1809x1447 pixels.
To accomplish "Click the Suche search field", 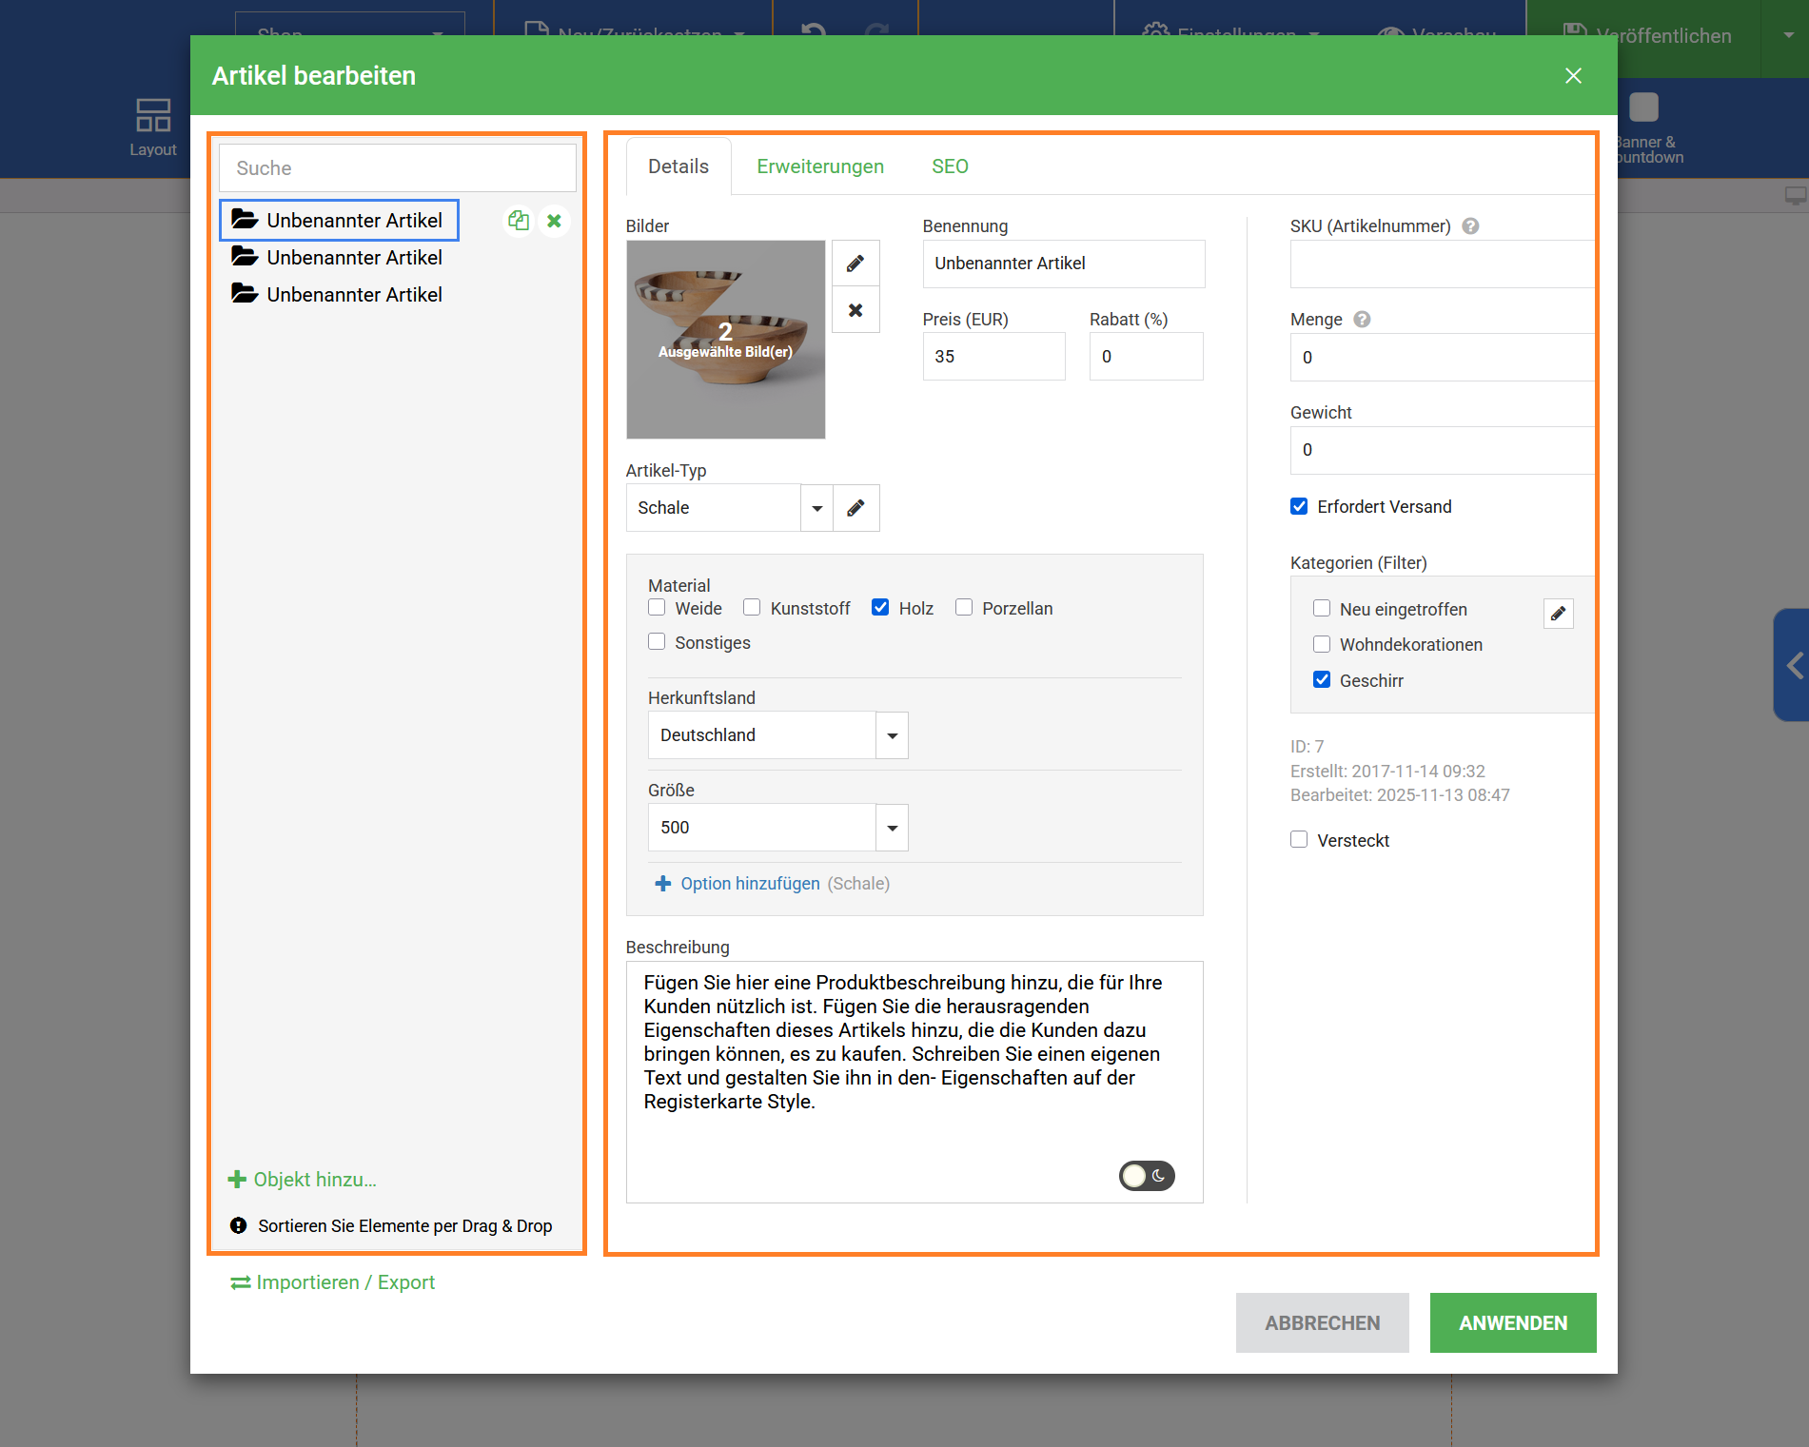I will [x=397, y=168].
